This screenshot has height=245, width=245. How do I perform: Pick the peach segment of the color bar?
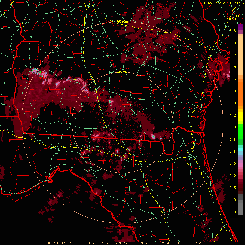240,56
